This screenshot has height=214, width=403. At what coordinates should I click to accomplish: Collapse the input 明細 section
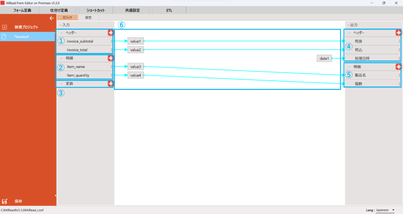(x=61, y=58)
